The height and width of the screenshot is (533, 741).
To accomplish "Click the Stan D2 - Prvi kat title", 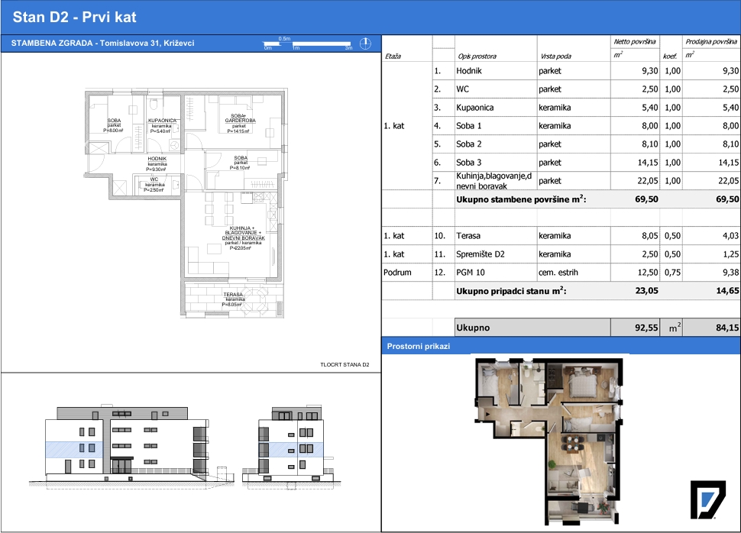I will [75, 17].
